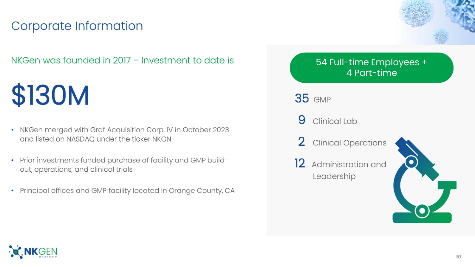Click the microscope's round base knob
475x267 pixels.
click(x=422, y=211)
